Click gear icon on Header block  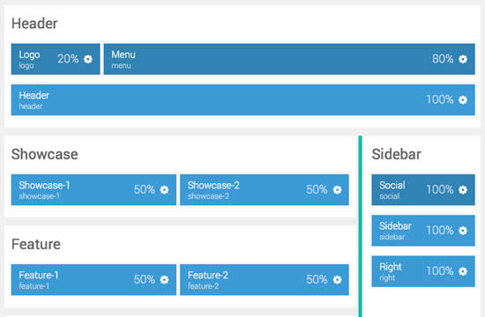point(463,100)
